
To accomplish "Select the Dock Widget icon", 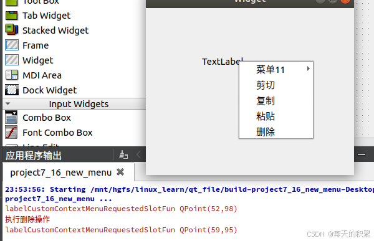I will 12,90.
